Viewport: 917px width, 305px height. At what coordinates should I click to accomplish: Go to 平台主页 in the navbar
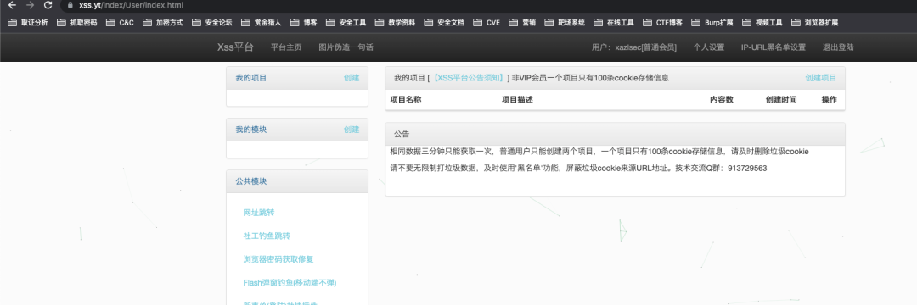point(287,47)
